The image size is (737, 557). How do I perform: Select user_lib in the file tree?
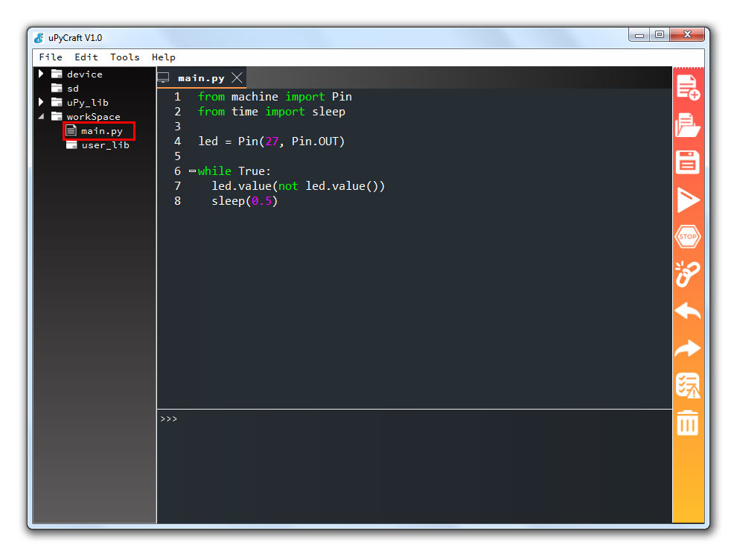point(105,144)
